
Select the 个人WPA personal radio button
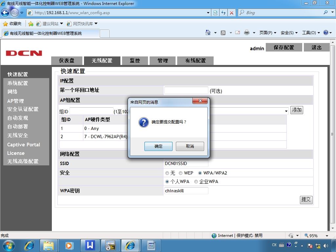pyautogui.click(x=167, y=182)
